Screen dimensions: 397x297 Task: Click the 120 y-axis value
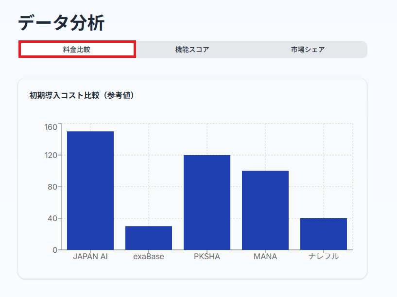pos(51,155)
